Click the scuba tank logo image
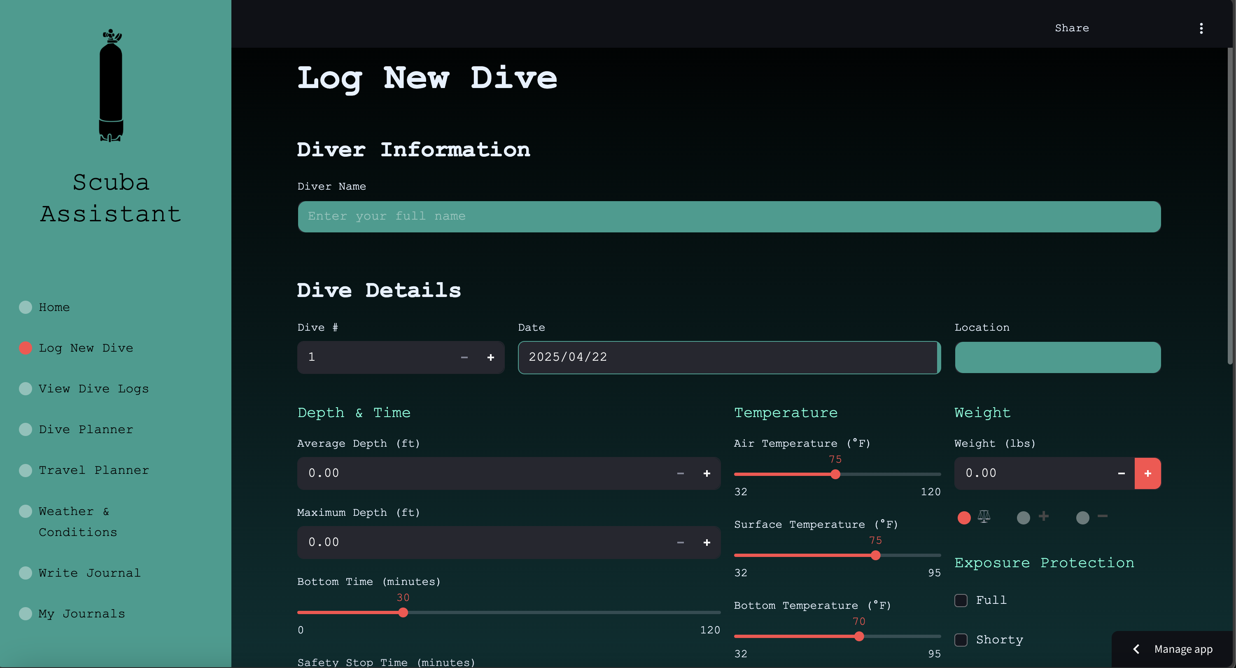Image resolution: width=1236 pixels, height=668 pixels. (x=111, y=85)
